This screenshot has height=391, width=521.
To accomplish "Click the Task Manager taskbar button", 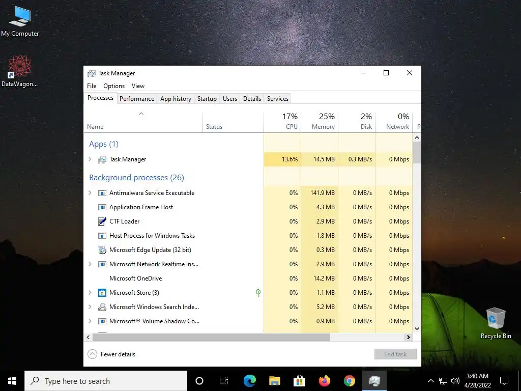I will [x=374, y=381].
